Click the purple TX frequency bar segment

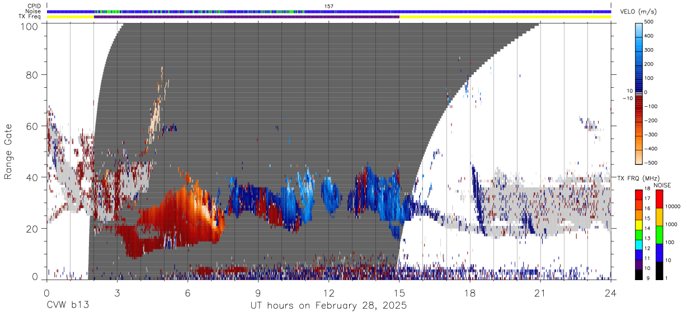pos(247,17)
